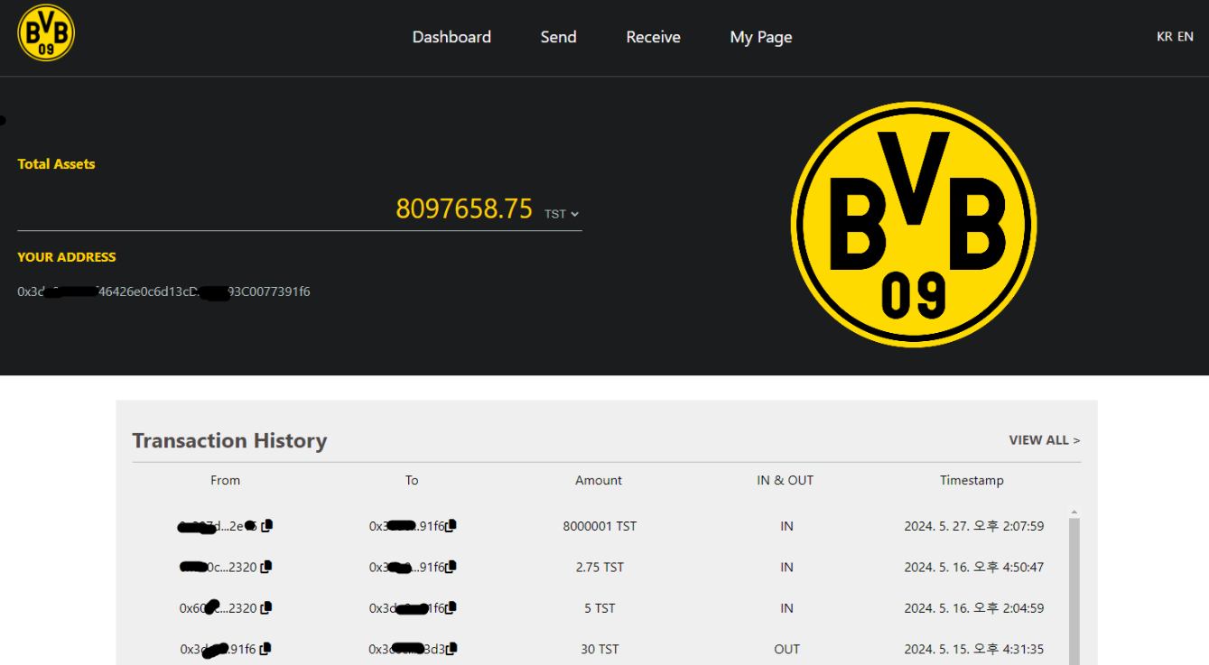Screen dimensions: 1209x665
Task: Click the Timestamp column header
Action: (x=972, y=480)
